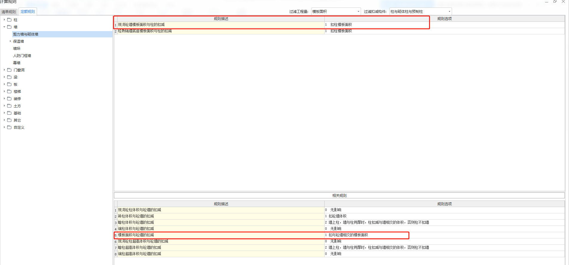Select the 基础 tree label
Image resolution: width=569 pixels, height=265 pixels.
coord(17,113)
